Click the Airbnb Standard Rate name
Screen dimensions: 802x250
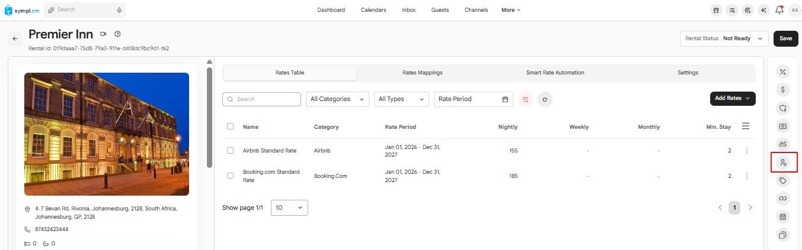click(270, 151)
